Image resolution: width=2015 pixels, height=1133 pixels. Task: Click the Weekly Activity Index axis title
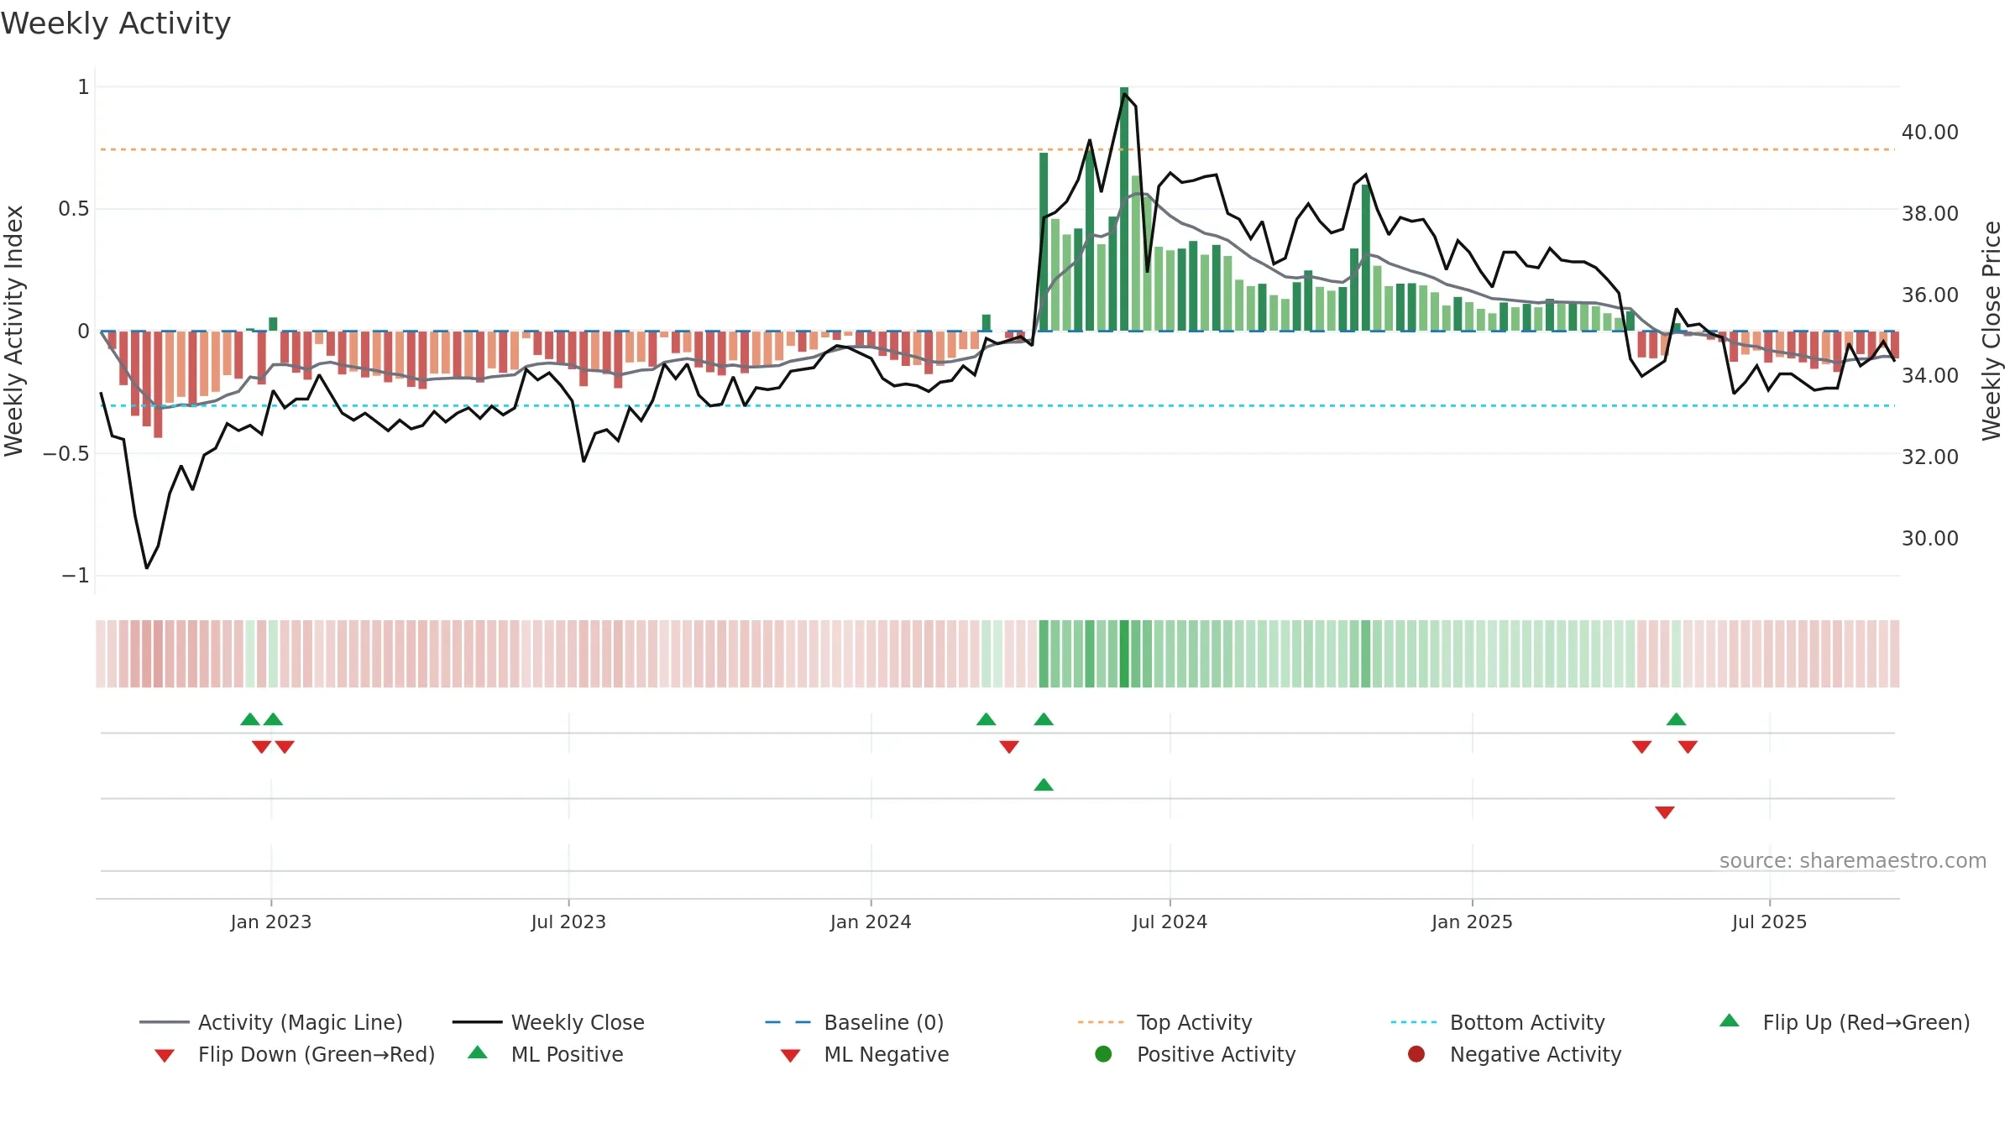(13, 331)
